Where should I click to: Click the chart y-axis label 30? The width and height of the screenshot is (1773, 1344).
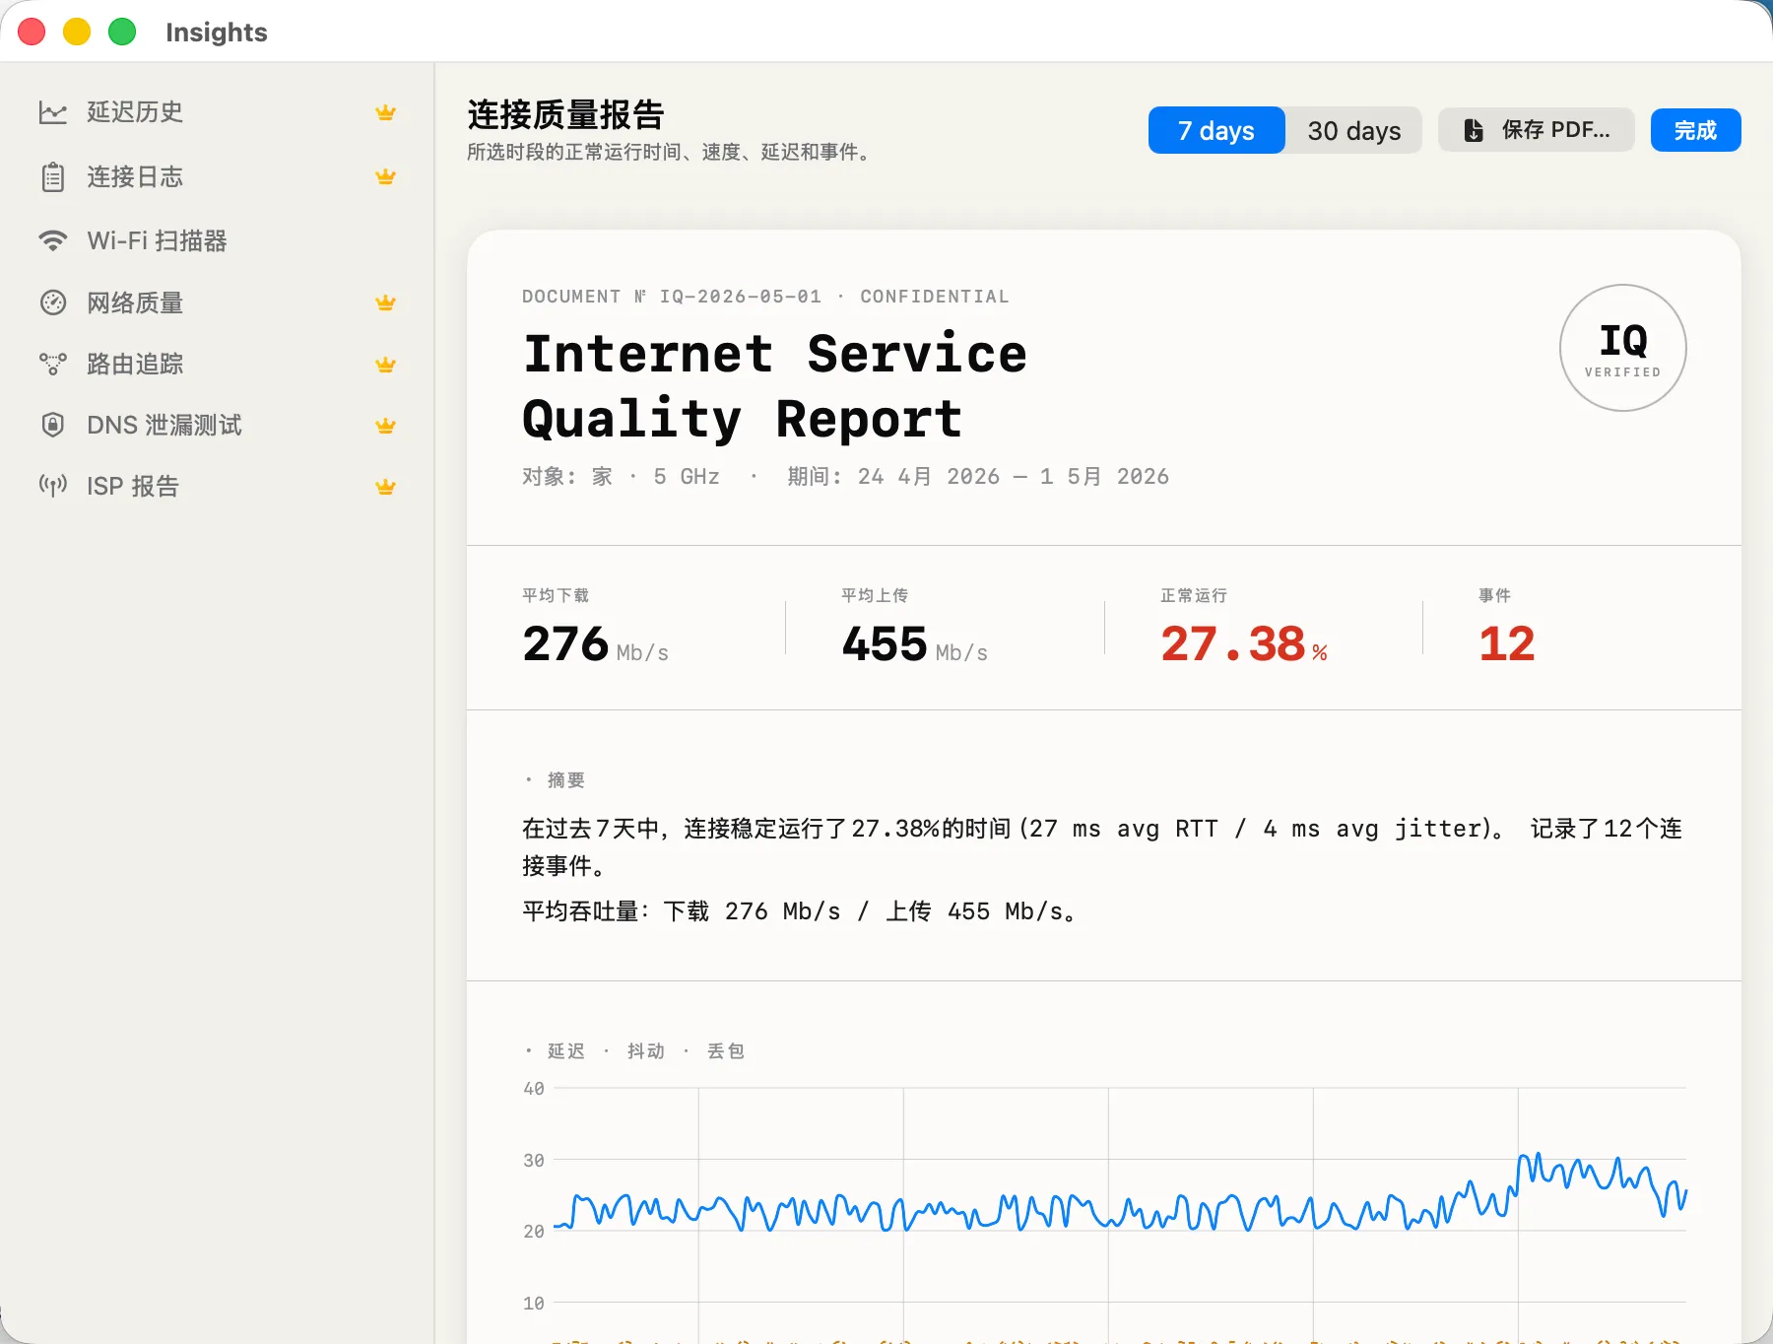click(x=534, y=1161)
